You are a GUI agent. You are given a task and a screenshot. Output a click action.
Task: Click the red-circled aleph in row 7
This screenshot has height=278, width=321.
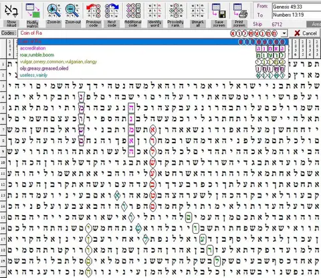click(152, 130)
